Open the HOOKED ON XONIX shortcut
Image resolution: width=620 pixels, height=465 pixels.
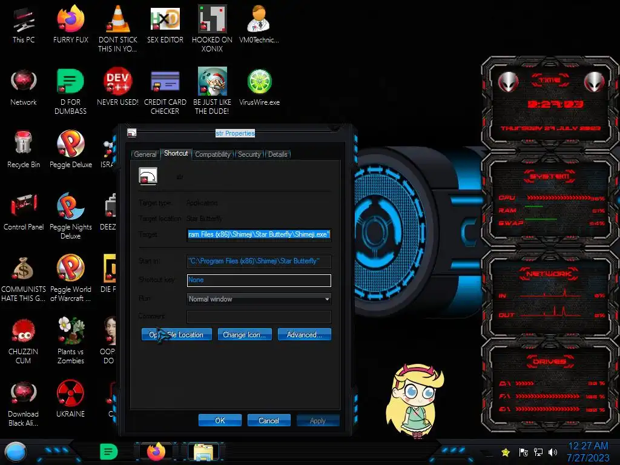pos(212,28)
